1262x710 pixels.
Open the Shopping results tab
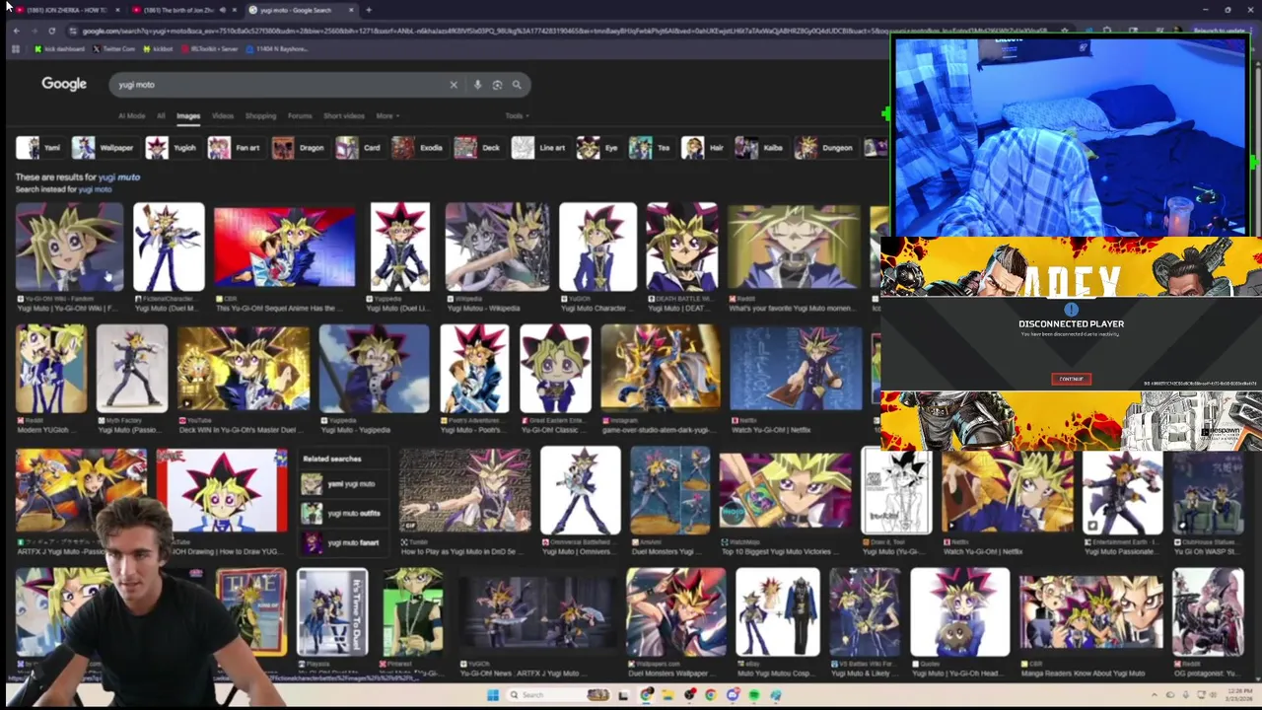tap(260, 116)
